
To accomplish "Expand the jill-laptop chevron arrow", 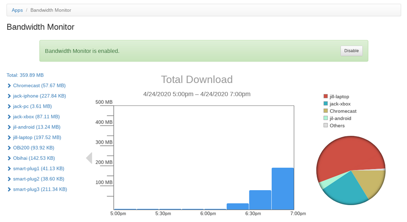I will pyautogui.click(x=9, y=137).
